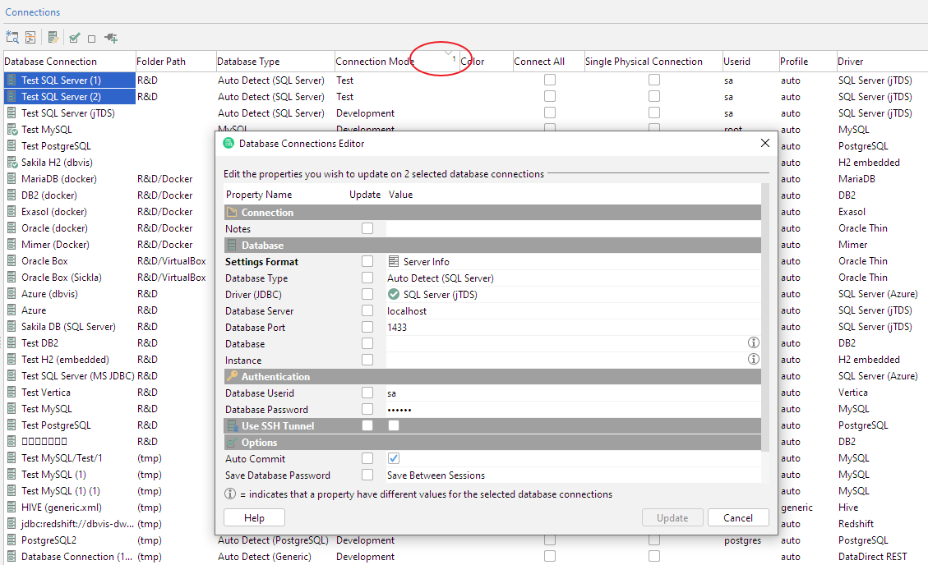Click the Help button in the editor

coord(254,517)
